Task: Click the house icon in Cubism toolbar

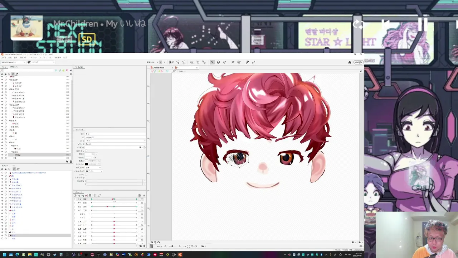Action: tap(350, 62)
